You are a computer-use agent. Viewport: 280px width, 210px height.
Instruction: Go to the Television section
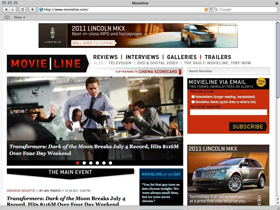tap(120, 63)
